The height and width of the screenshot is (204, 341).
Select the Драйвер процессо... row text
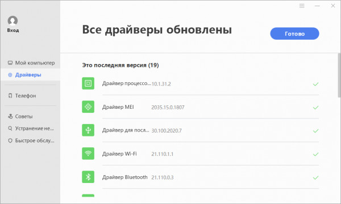coord(126,83)
